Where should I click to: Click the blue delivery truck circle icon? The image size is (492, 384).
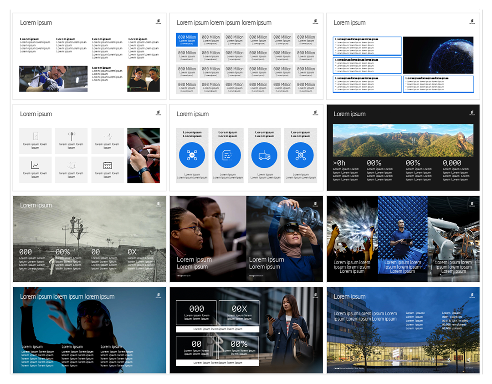(264, 155)
